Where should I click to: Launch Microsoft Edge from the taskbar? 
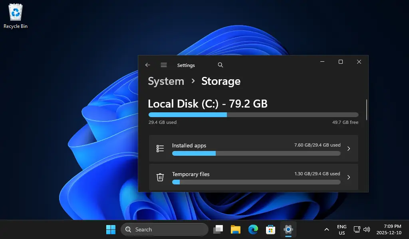coord(253,229)
